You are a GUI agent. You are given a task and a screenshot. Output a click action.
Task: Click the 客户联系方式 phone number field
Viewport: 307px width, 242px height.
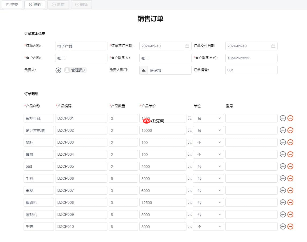point(251,58)
